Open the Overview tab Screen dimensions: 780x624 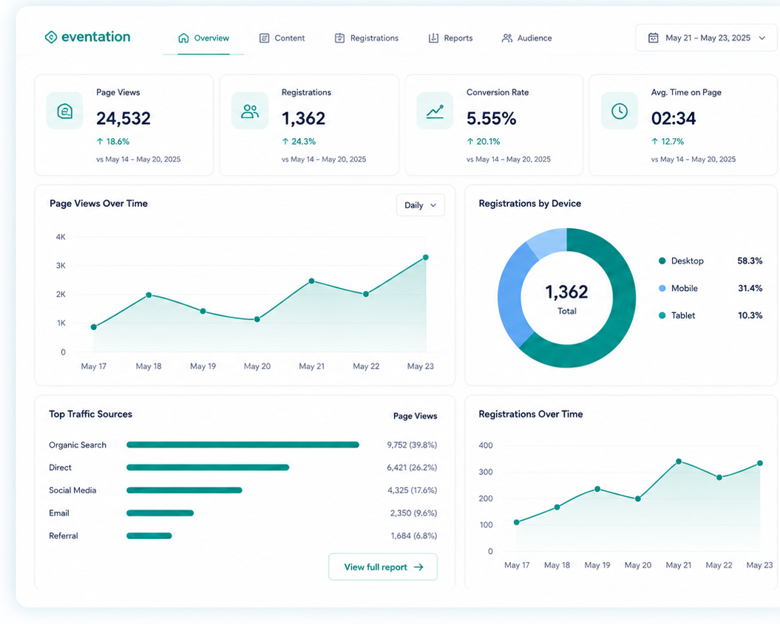[x=203, y=38]
